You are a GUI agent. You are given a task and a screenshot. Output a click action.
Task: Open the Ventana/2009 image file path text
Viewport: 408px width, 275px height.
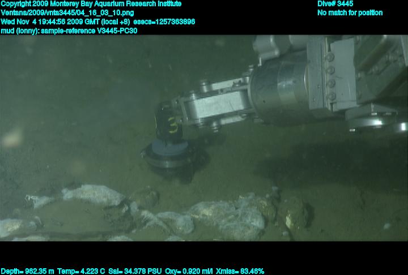66,13
